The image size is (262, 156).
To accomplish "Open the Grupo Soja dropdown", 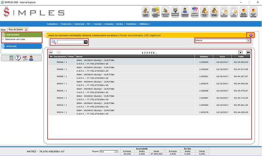I will click(x=110, y=151).
